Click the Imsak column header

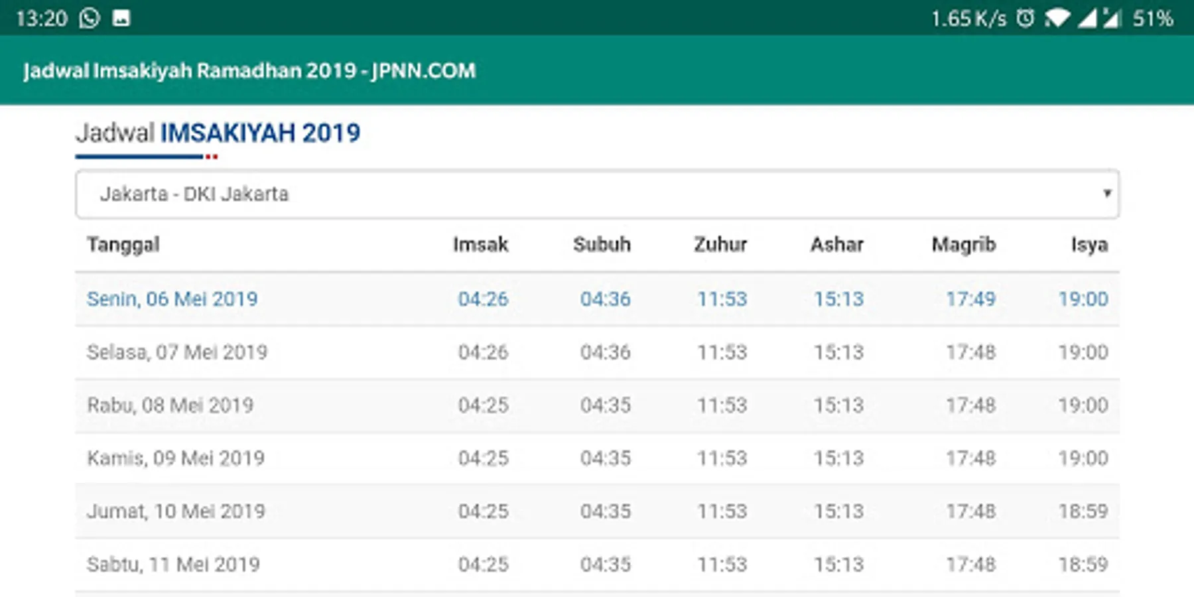pyautogui.click(x=481, y=245)
